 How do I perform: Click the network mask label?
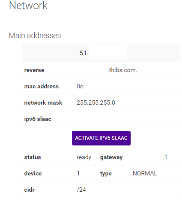click(x=43, y=102)
